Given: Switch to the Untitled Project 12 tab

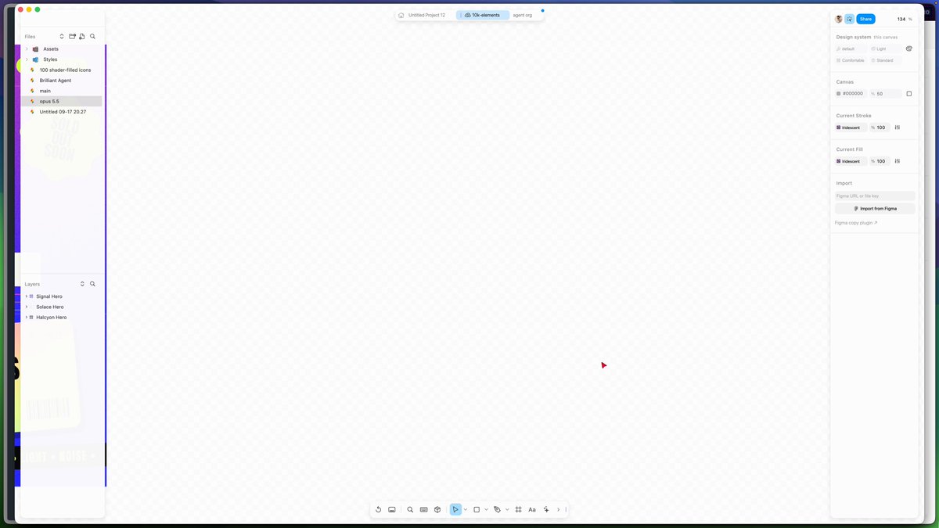Looking at the screenshot, I should (426, 15).
